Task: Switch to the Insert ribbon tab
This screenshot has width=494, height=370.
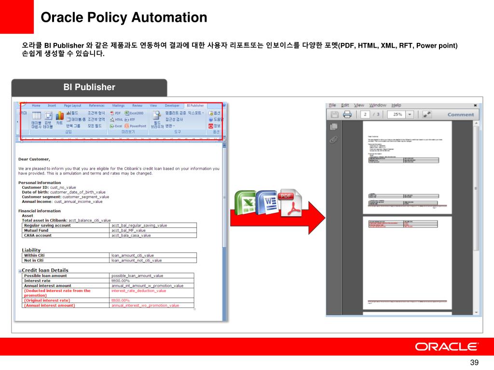Action: (x=52, y=106)
